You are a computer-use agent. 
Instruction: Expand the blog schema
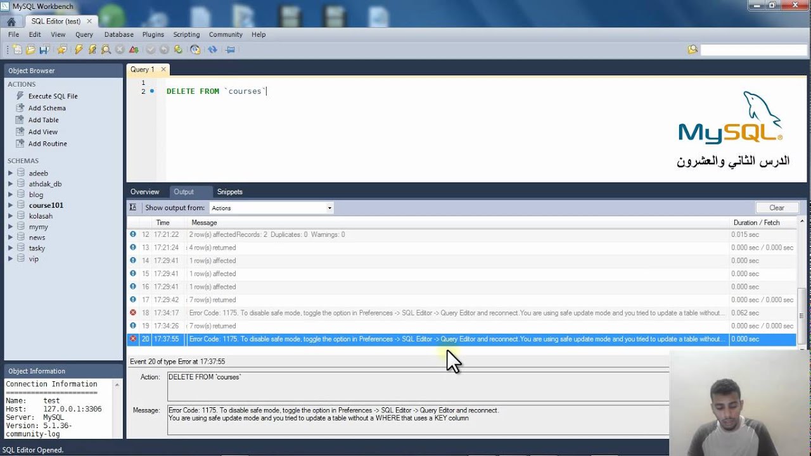10,194
